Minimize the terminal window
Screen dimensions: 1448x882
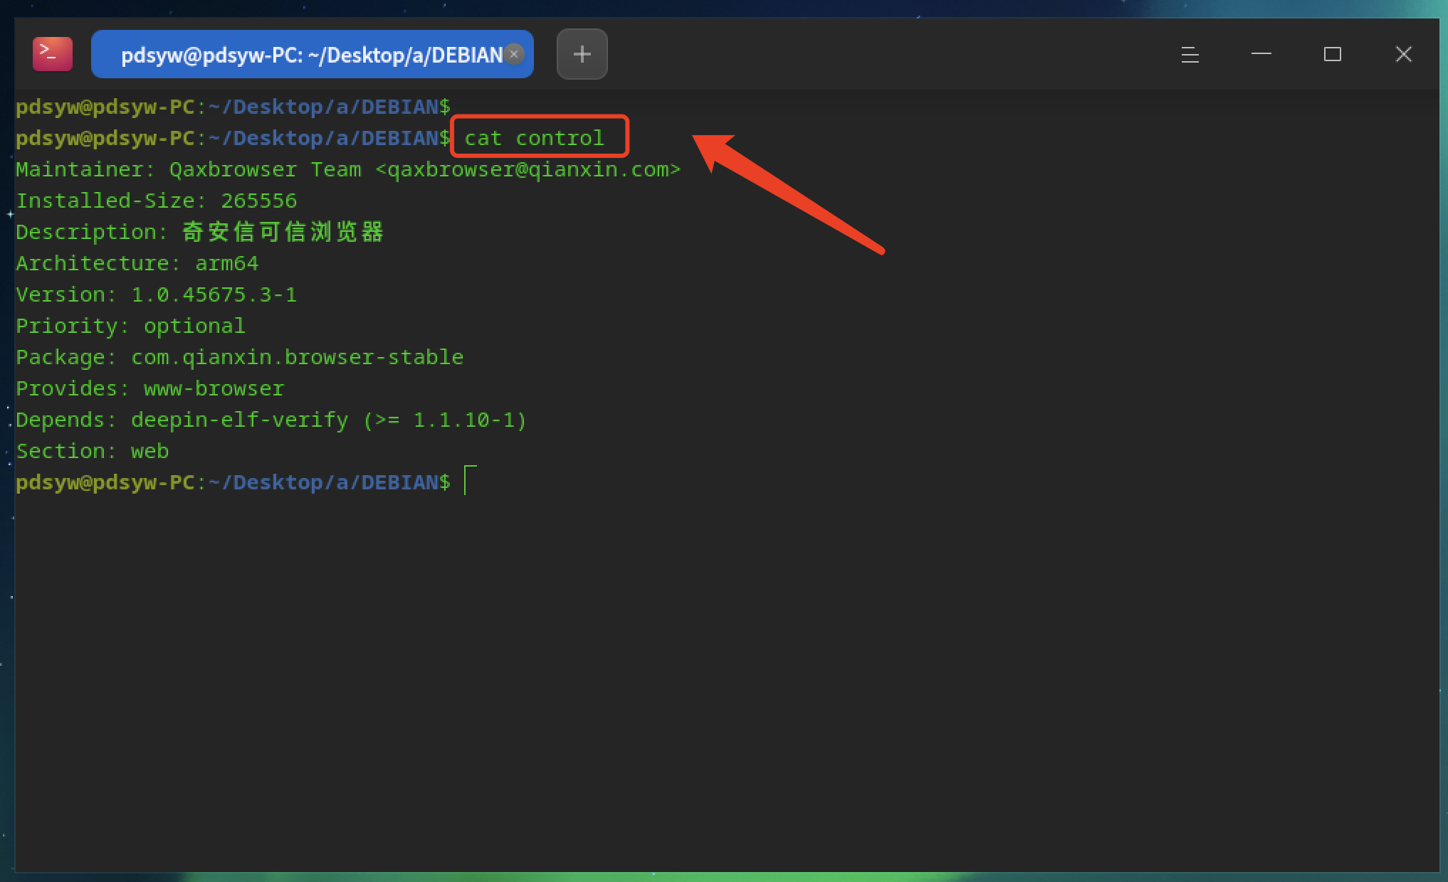(x=1261, y=54)
